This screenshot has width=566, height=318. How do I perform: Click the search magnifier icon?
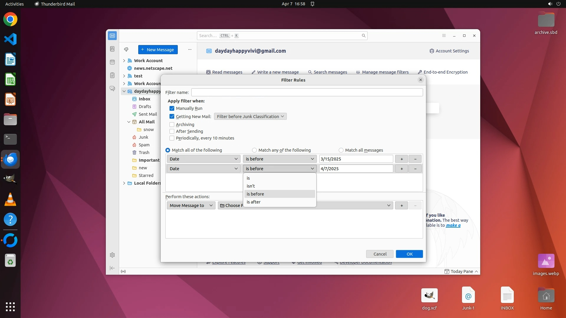coord(363,36)
